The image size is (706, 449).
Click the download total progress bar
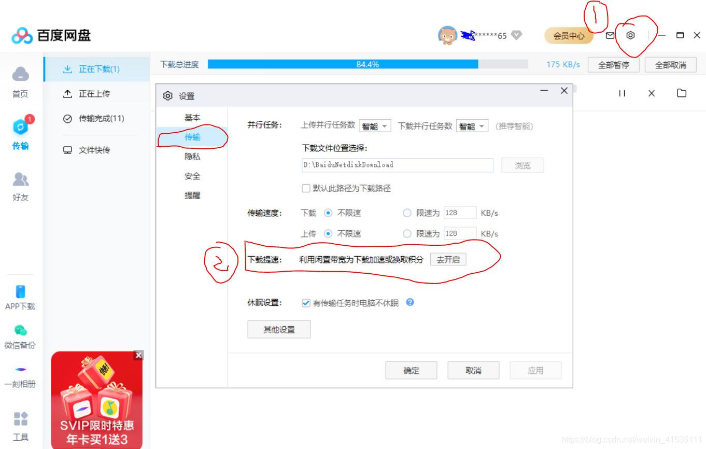pyautogui.click(x=368, y=64)
